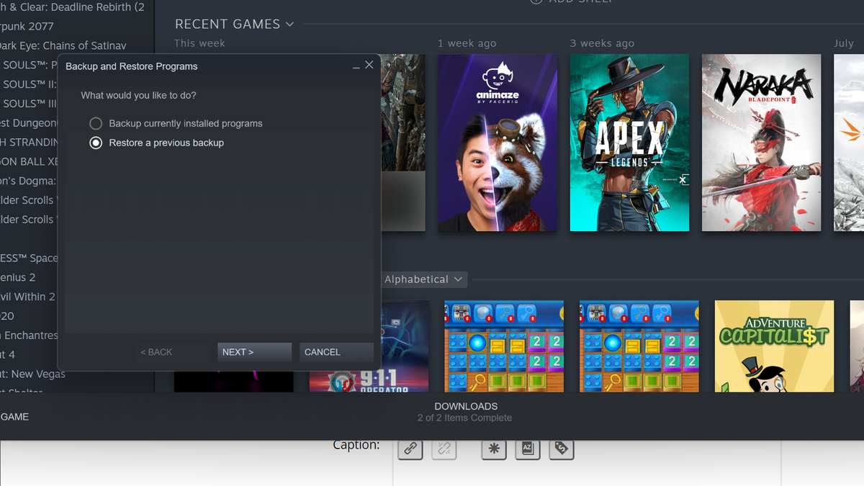Click the unlink broken chain icon
This screenshot has width=864, height=486.
(444, 449)
